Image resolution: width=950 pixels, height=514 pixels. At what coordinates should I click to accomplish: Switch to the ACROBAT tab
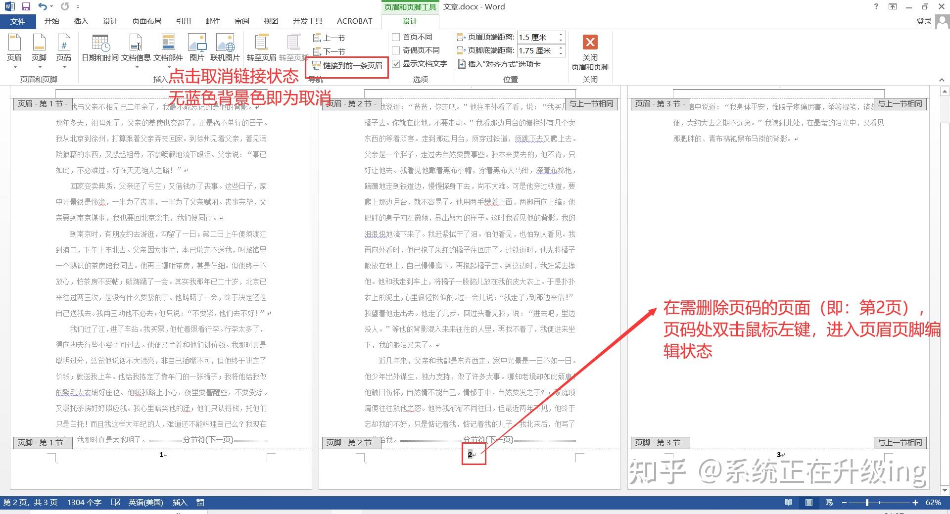point(354,21)
